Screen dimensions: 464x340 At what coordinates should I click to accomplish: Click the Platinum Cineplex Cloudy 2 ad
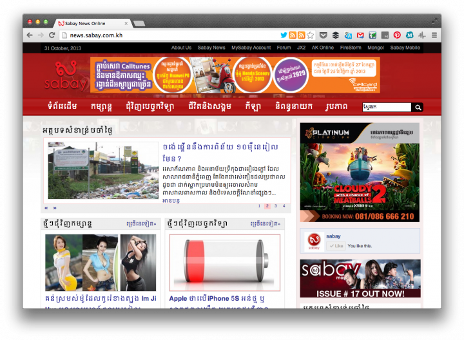(x=360, y=173)
